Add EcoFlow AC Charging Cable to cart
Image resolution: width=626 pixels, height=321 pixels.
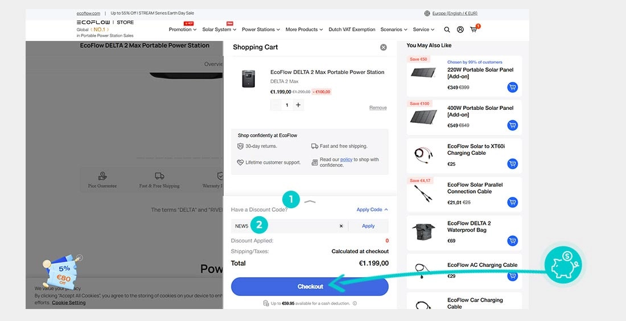[x=513, y=276]
